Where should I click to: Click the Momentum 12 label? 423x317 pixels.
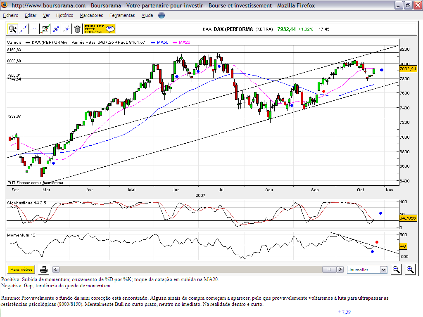pyautogui.click(x=21, y=235)
